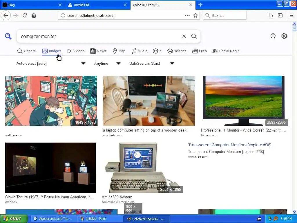Clear the computer monitor search query
Image resolution: width=297 pixels, height=223 pixels.
tap(184, 36)
